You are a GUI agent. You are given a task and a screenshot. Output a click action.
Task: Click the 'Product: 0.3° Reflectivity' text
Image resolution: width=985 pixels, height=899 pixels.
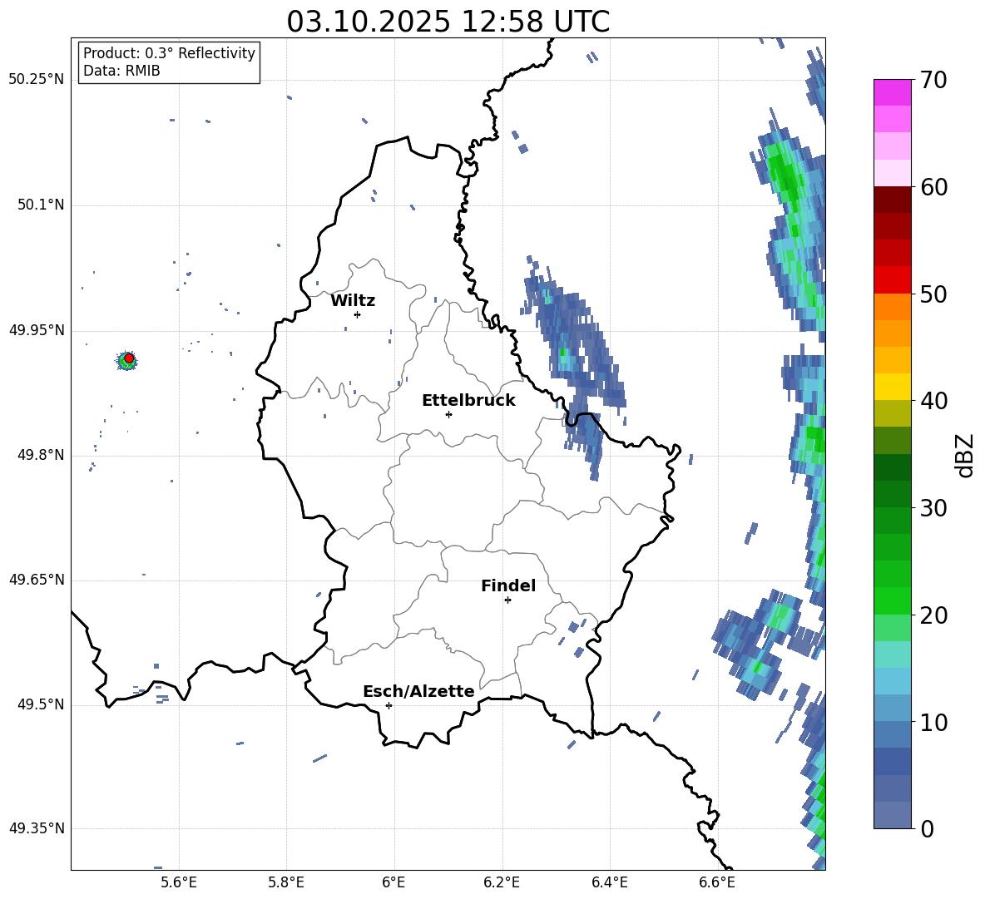(x=169, y=53)
